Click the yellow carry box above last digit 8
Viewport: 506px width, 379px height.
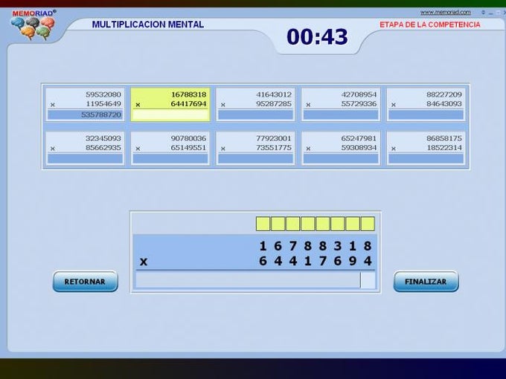(x=368, y=224)
